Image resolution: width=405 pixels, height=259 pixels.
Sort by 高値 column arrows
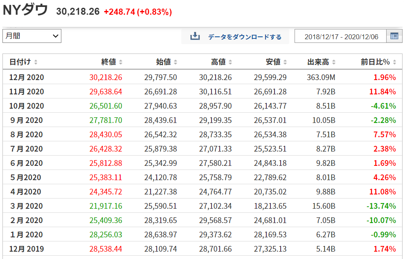coord(230,62)
